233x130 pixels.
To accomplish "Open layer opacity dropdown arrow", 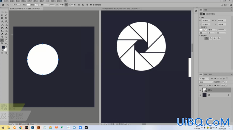I will (x=226, y=82).
